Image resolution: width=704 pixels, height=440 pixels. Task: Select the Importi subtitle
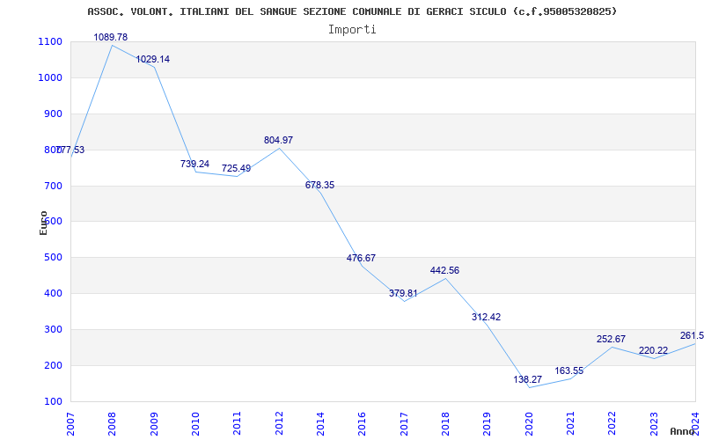point(352,30)
